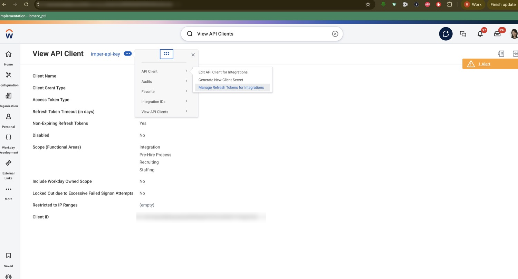
Task: Open notifications bell with 97 badge
Action: 480,33
